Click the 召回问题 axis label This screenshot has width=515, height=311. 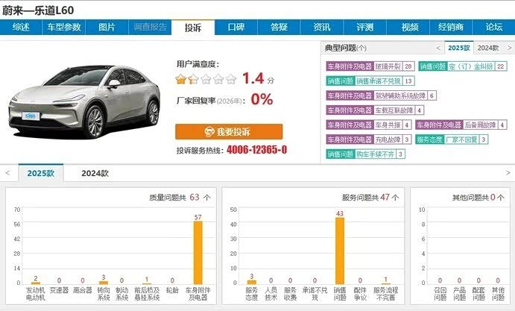[x=440, y=294]
